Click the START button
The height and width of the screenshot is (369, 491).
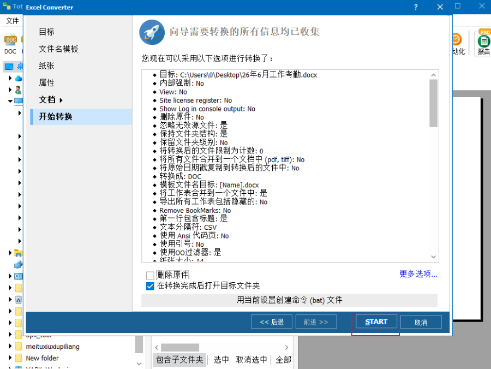tap(376, 322)
